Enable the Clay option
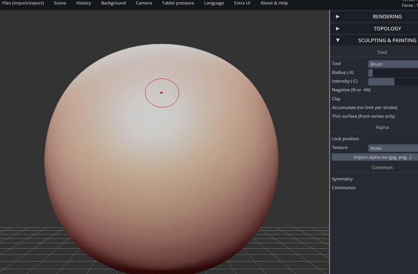 tap(336, 99)
